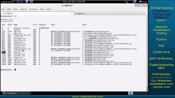This screenshot has height=98, width=175.
Task: Select the first root@kali tab
Action: coord(38,13)
